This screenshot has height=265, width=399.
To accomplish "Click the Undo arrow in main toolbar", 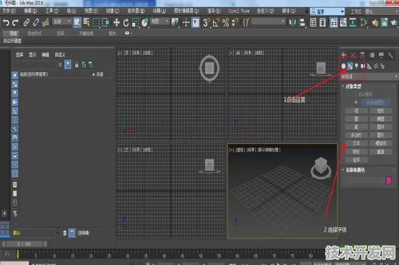I will pyautogui.click(x=6, y=23).
